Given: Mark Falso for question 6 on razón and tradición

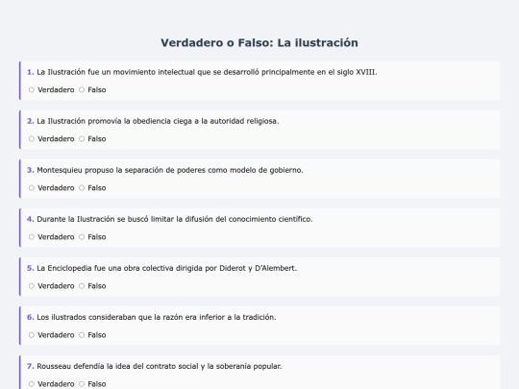Looking at the screenshot, I should tap(82, 335).
